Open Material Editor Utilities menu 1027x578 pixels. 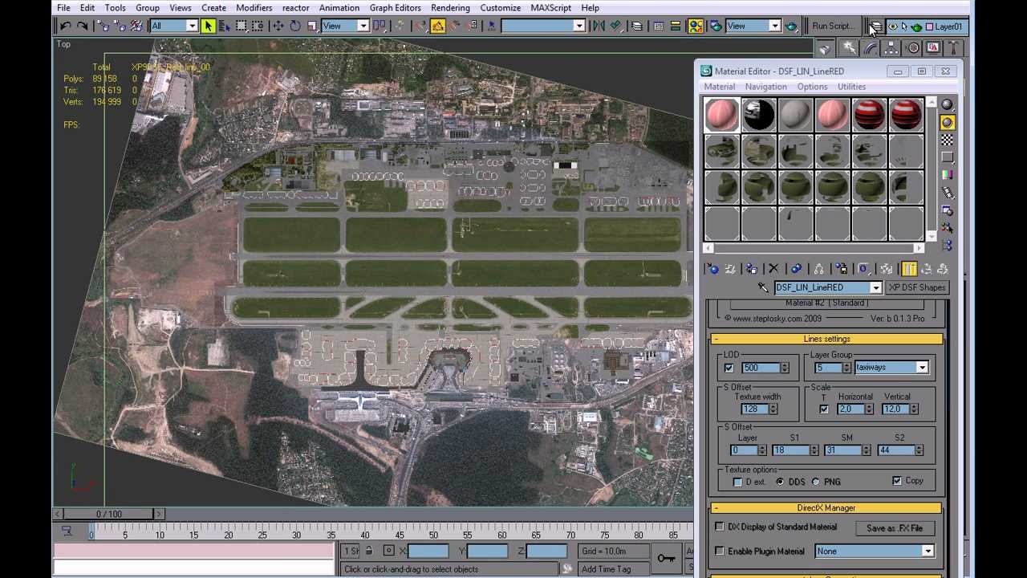click(x=851, y=87)
